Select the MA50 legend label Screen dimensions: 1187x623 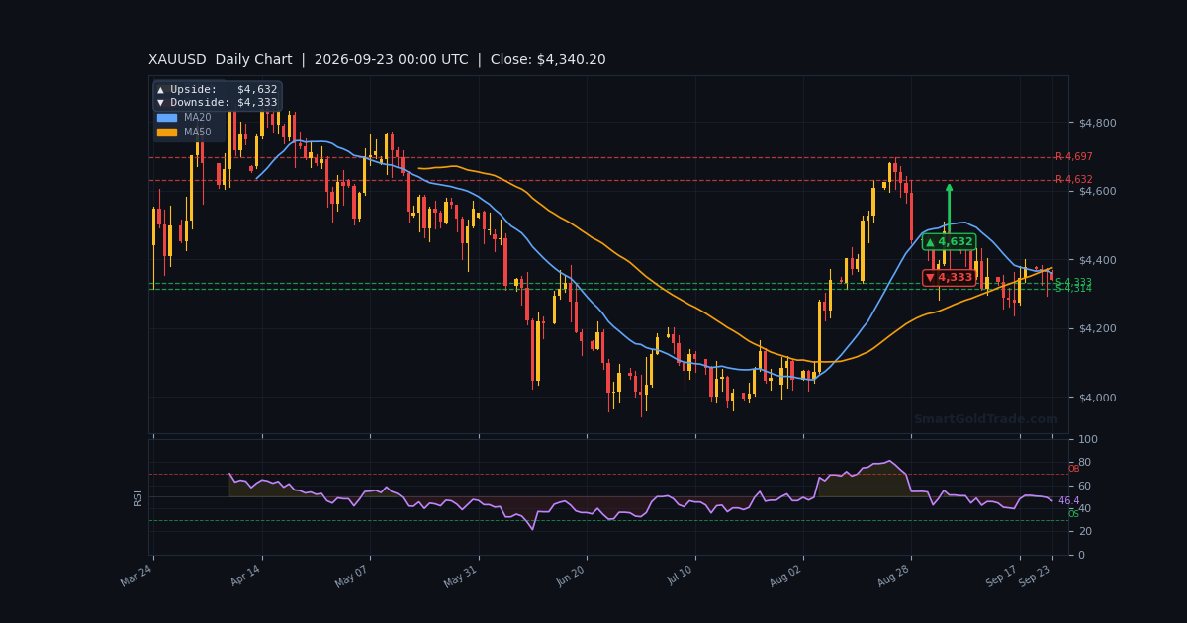(197, 132)
